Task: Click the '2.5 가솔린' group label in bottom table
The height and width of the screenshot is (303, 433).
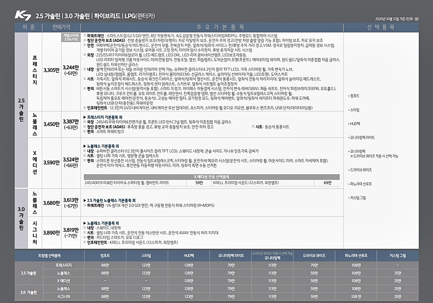Action: [29, 273]
